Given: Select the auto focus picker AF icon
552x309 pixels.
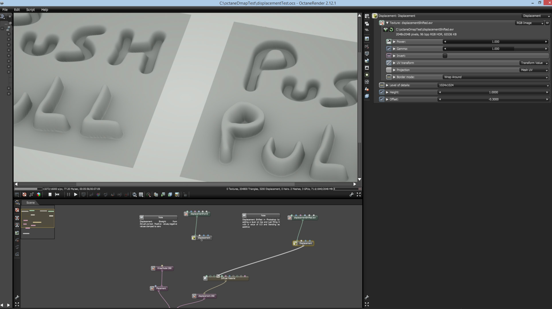Looking at the screenshot, I should [x=91, y=194].
